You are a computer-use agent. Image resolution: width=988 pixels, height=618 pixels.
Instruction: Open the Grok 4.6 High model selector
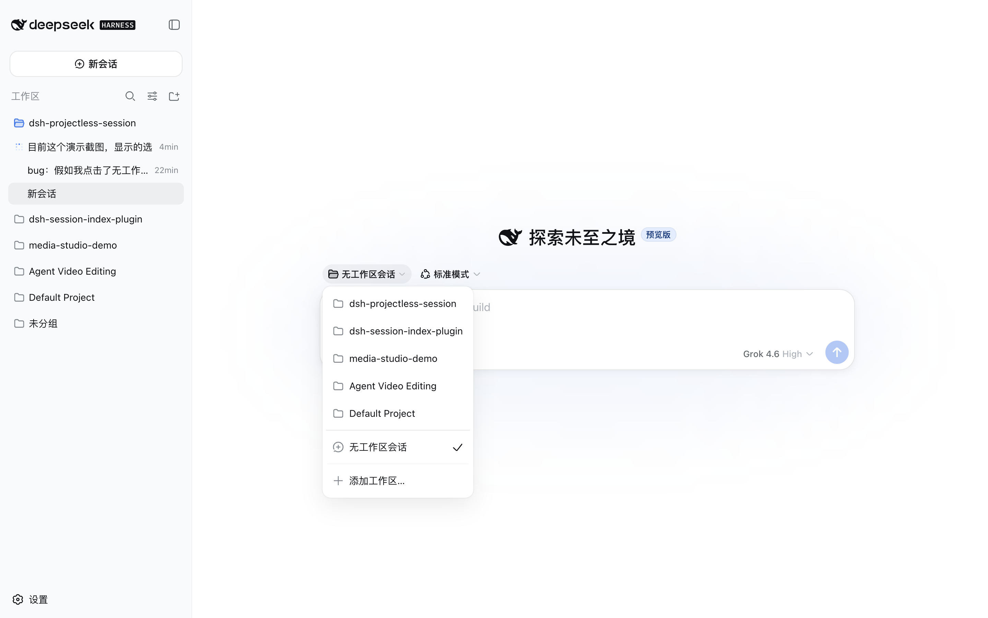coord(778,354)
